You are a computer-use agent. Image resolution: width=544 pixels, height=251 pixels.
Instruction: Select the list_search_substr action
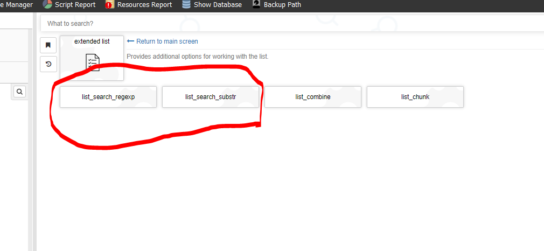pyautogui.click(x=211, y=97)
